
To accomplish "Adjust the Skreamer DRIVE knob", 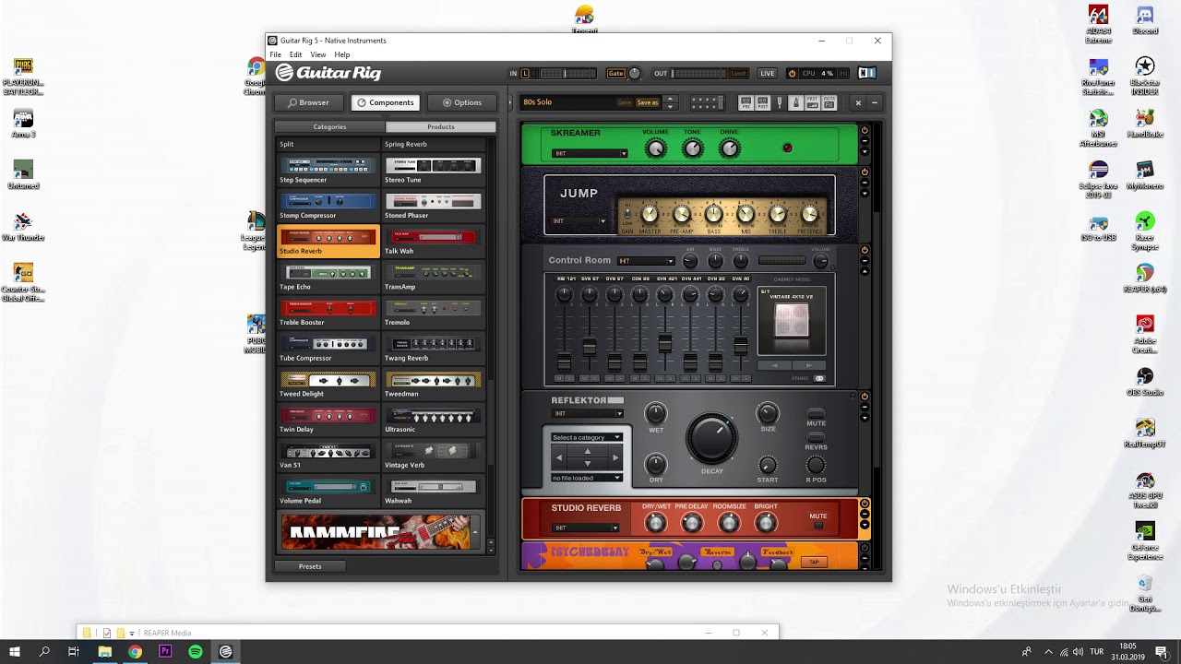I will (x=729, y=148).
